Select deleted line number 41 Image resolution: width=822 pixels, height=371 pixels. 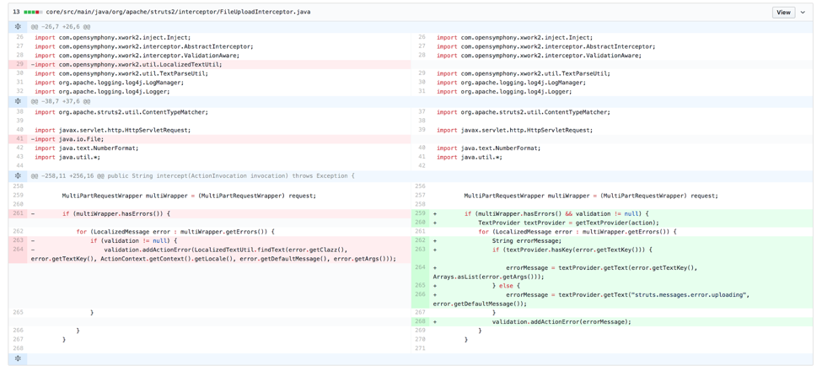19,139
